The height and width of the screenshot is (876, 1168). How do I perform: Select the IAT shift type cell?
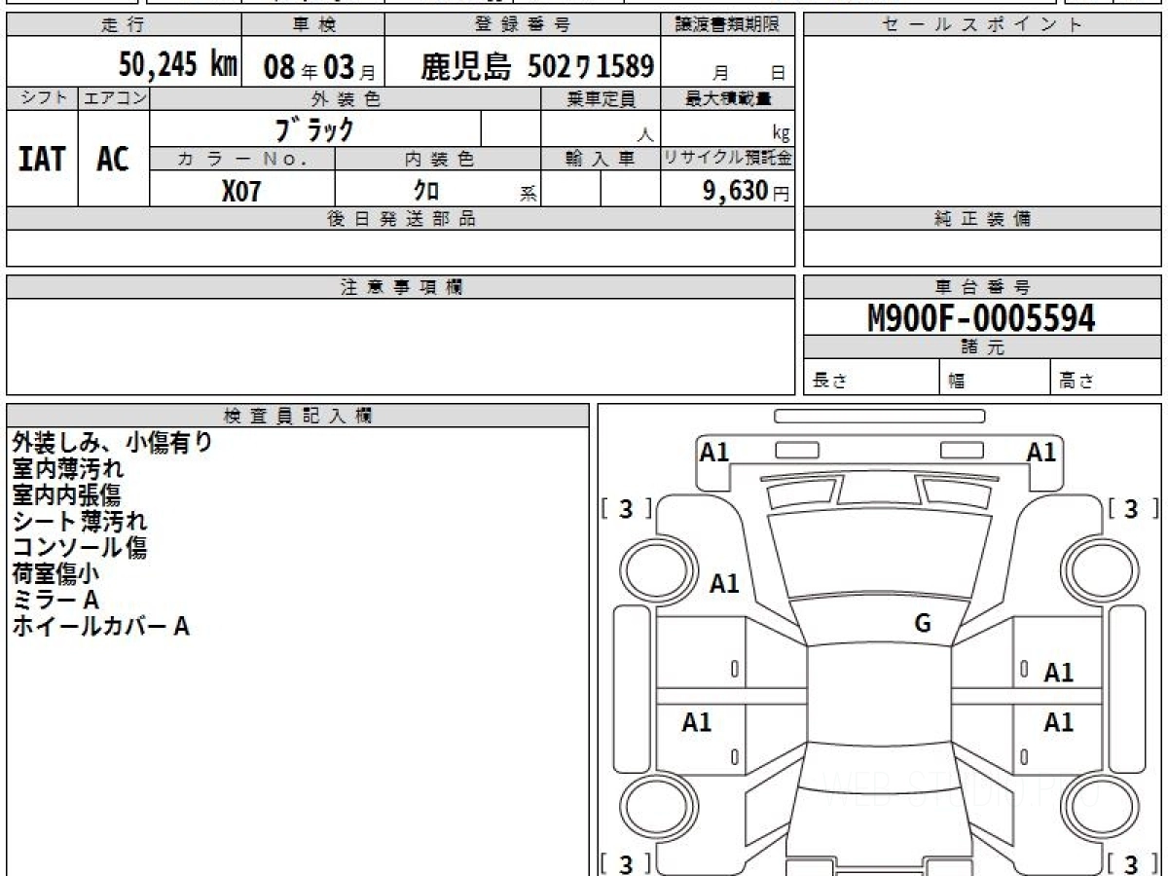pyautogui.click(x=42, y=160)
